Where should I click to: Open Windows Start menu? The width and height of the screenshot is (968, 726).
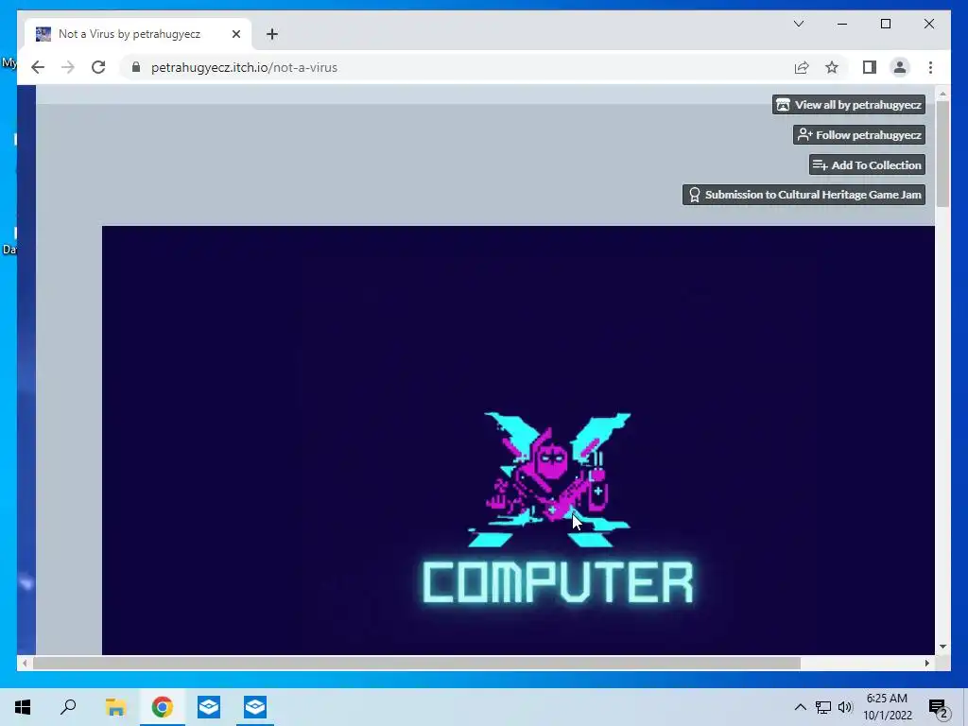(x=23, y=707)
